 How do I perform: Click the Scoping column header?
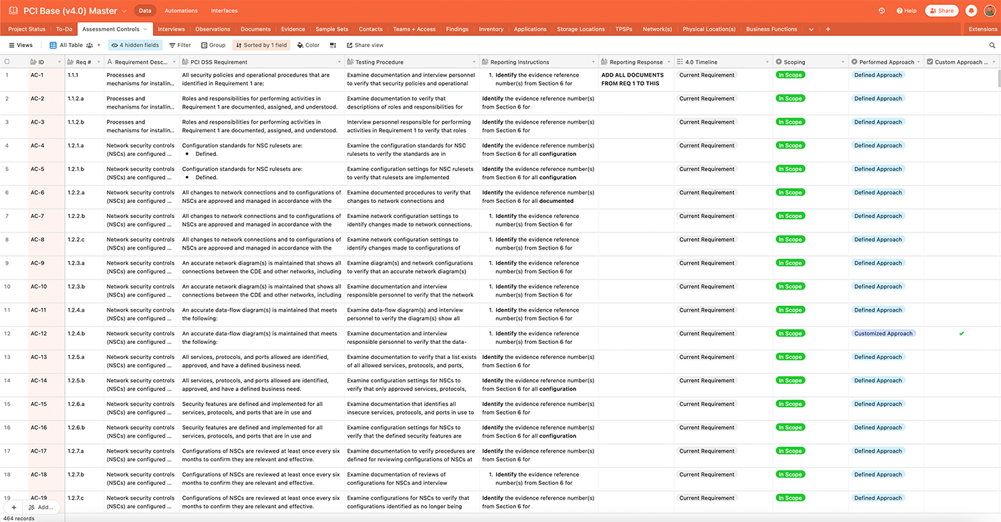tap(811, 62)
